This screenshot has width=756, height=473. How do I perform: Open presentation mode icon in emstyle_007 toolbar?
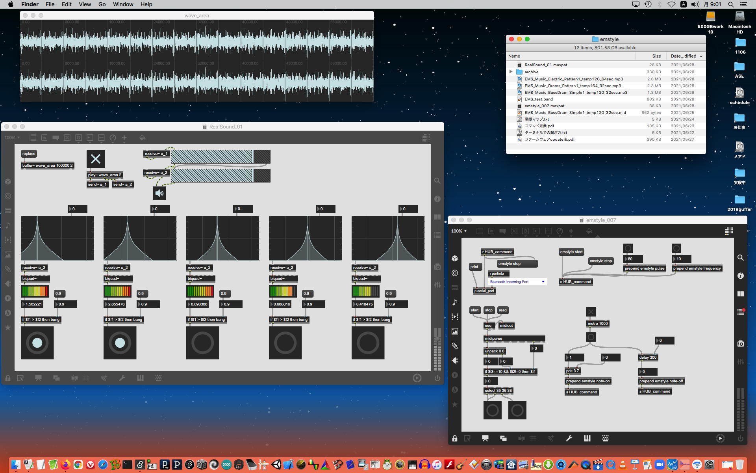(x=485, y=438)
